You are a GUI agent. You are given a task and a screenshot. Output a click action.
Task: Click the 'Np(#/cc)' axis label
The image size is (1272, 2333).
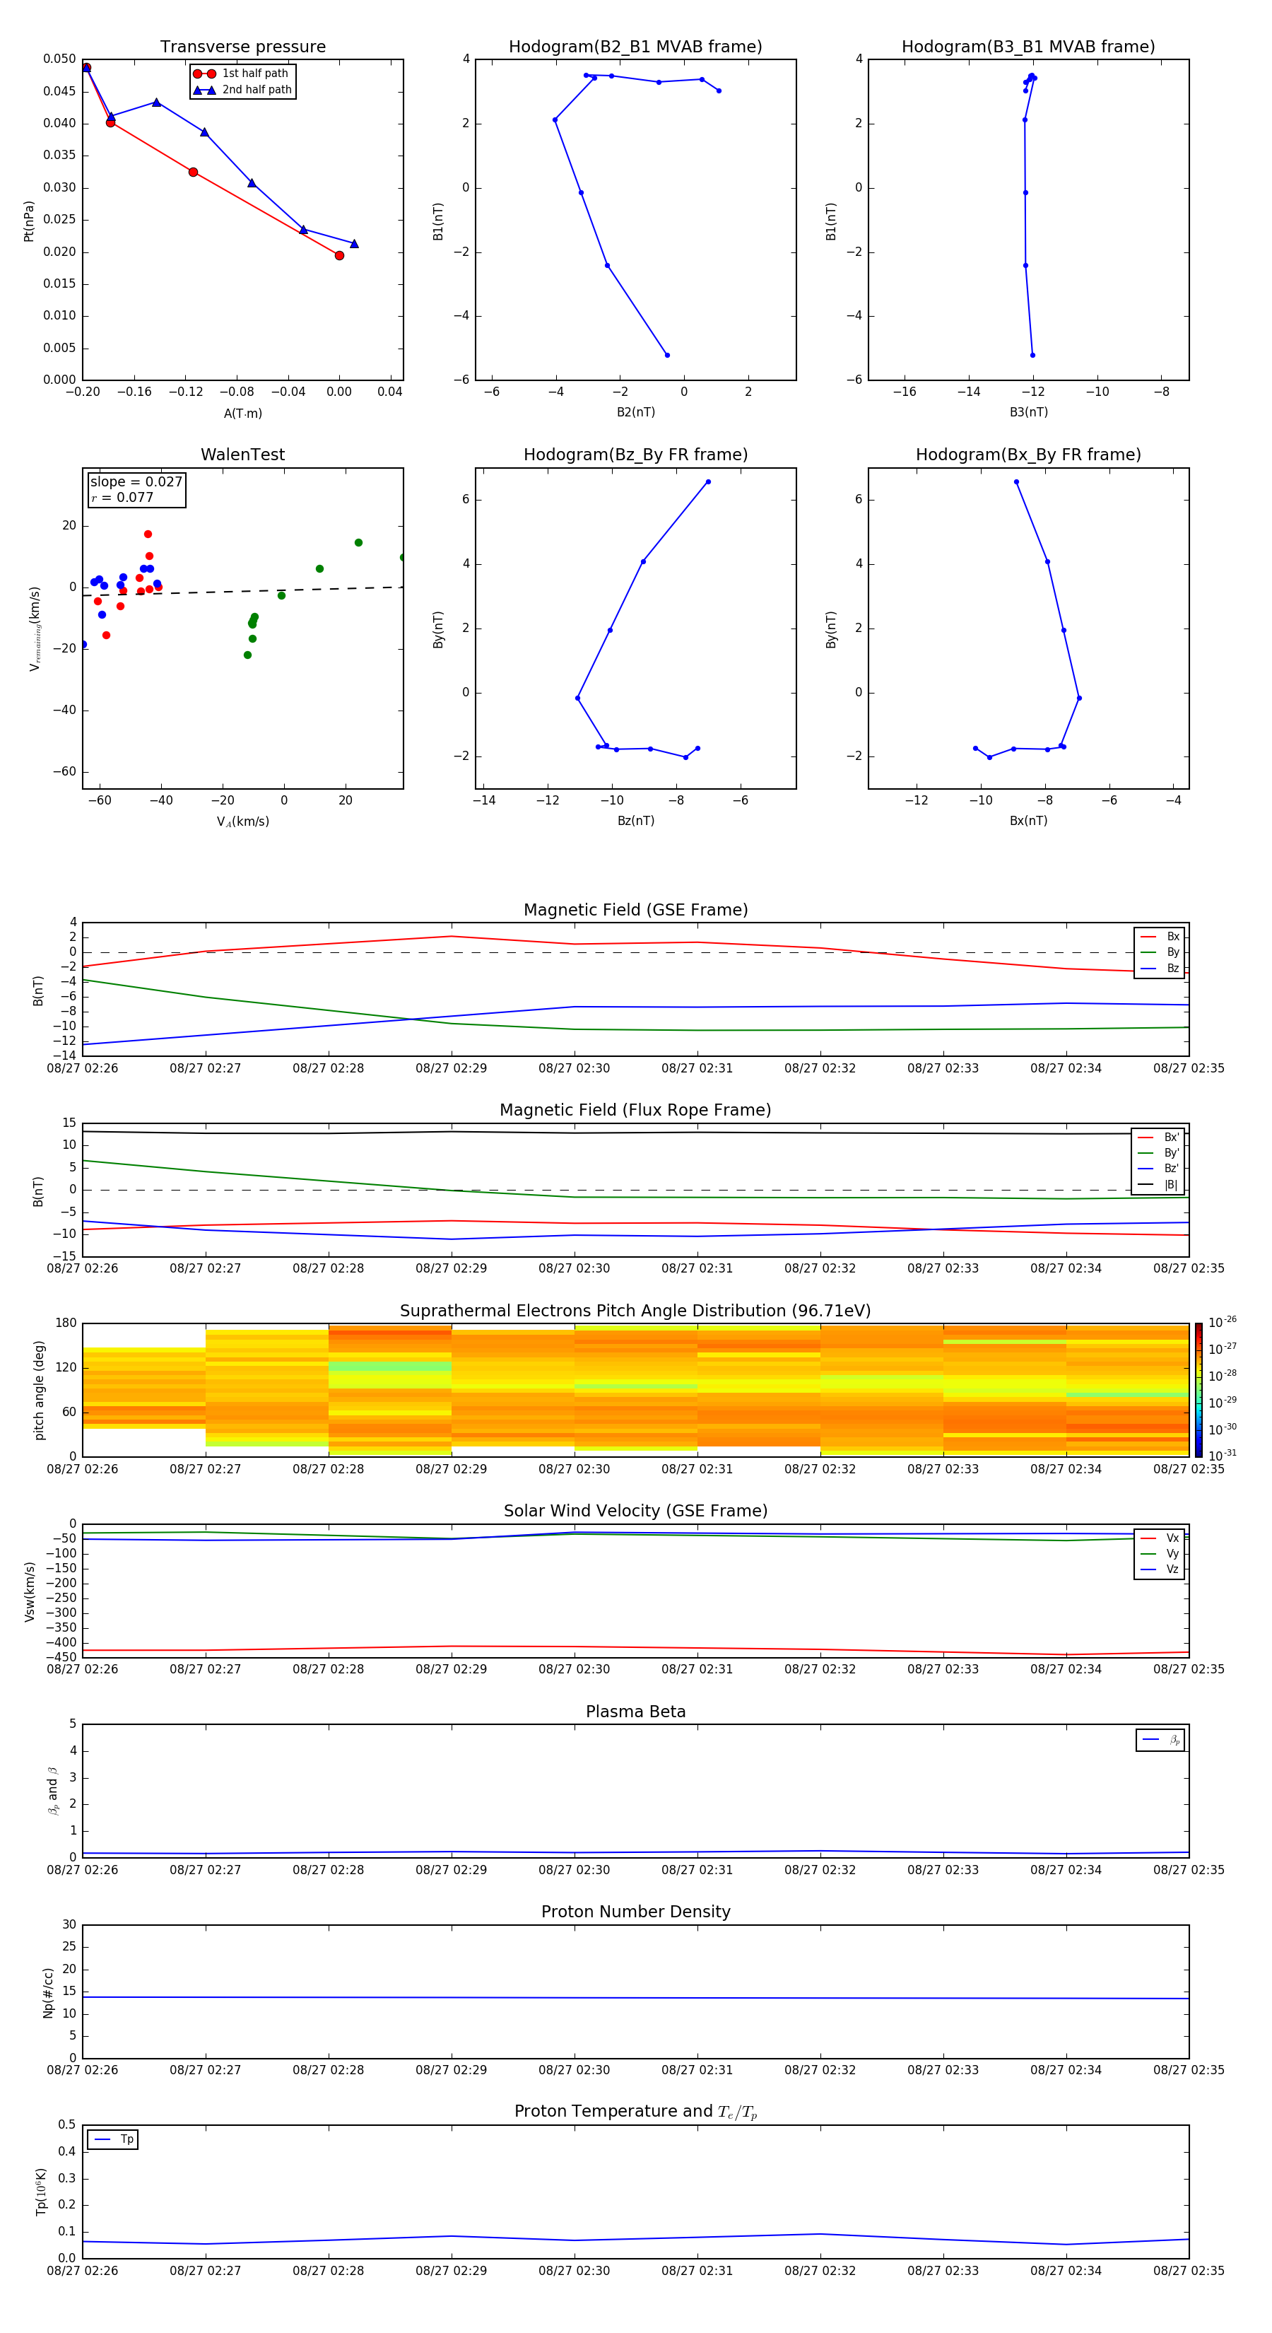click(x=48, y=1992)
